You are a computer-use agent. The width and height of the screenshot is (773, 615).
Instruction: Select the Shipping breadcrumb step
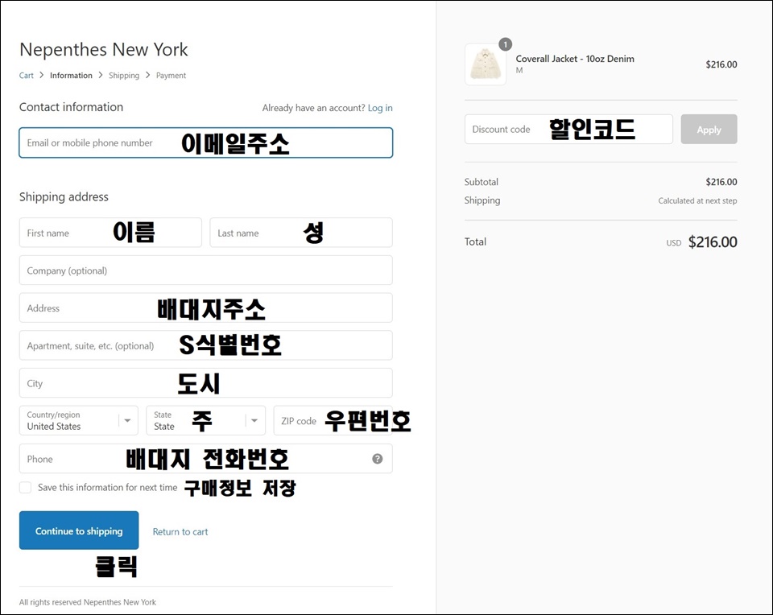click(124, 76)
